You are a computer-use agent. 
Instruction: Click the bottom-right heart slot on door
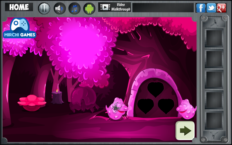click(x=166, y=106)
